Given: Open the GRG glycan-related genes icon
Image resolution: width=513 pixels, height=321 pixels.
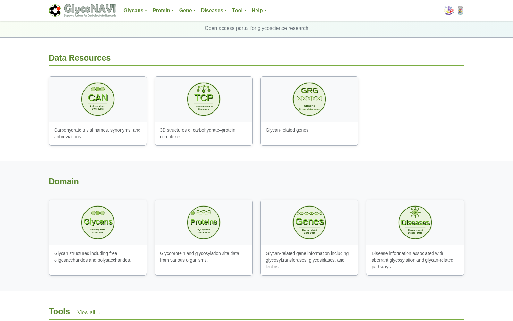Looking at the screenshot, I should [309, 99].
